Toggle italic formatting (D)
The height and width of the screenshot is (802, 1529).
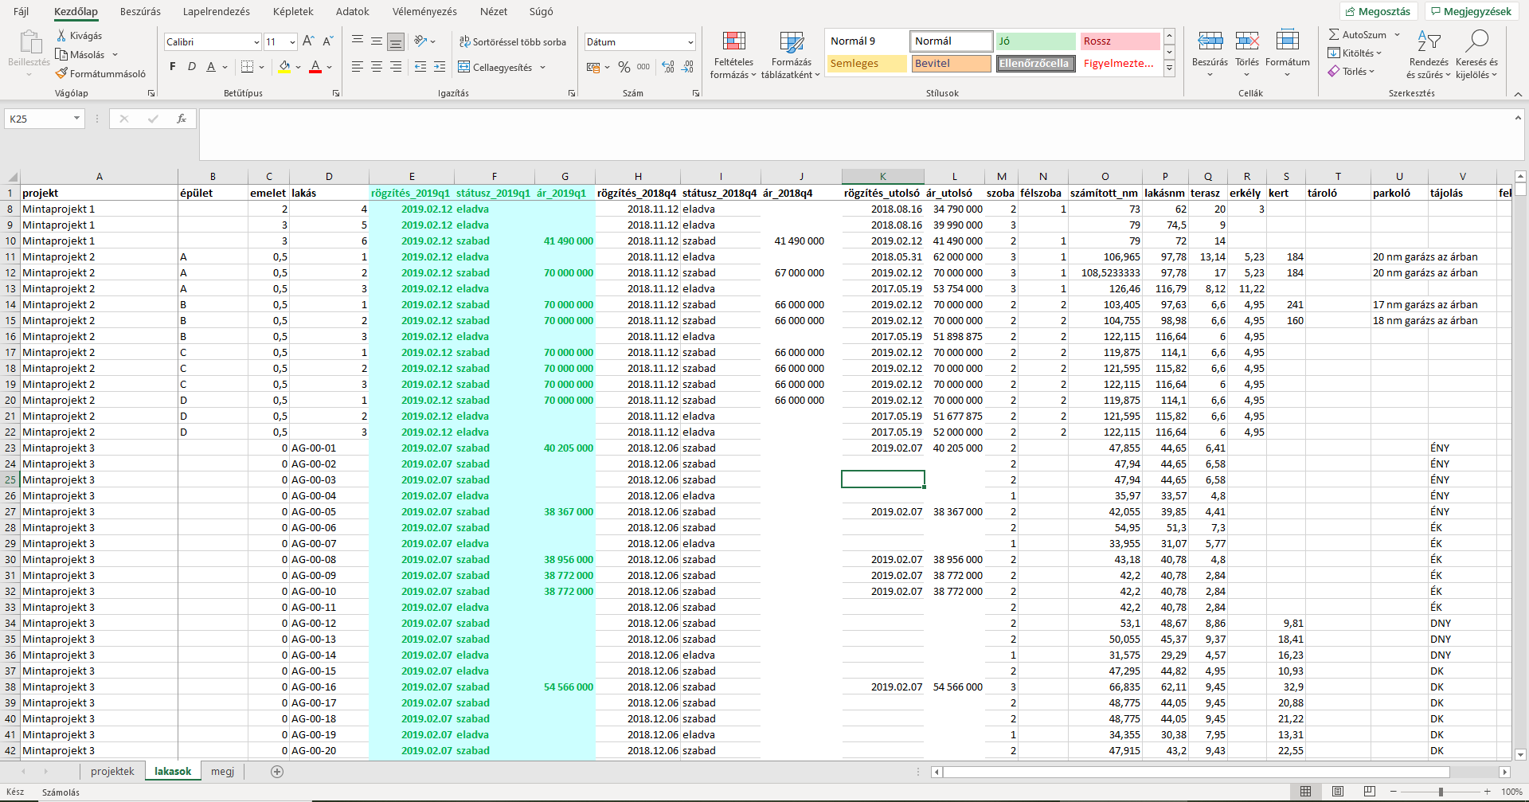point(192,67)
